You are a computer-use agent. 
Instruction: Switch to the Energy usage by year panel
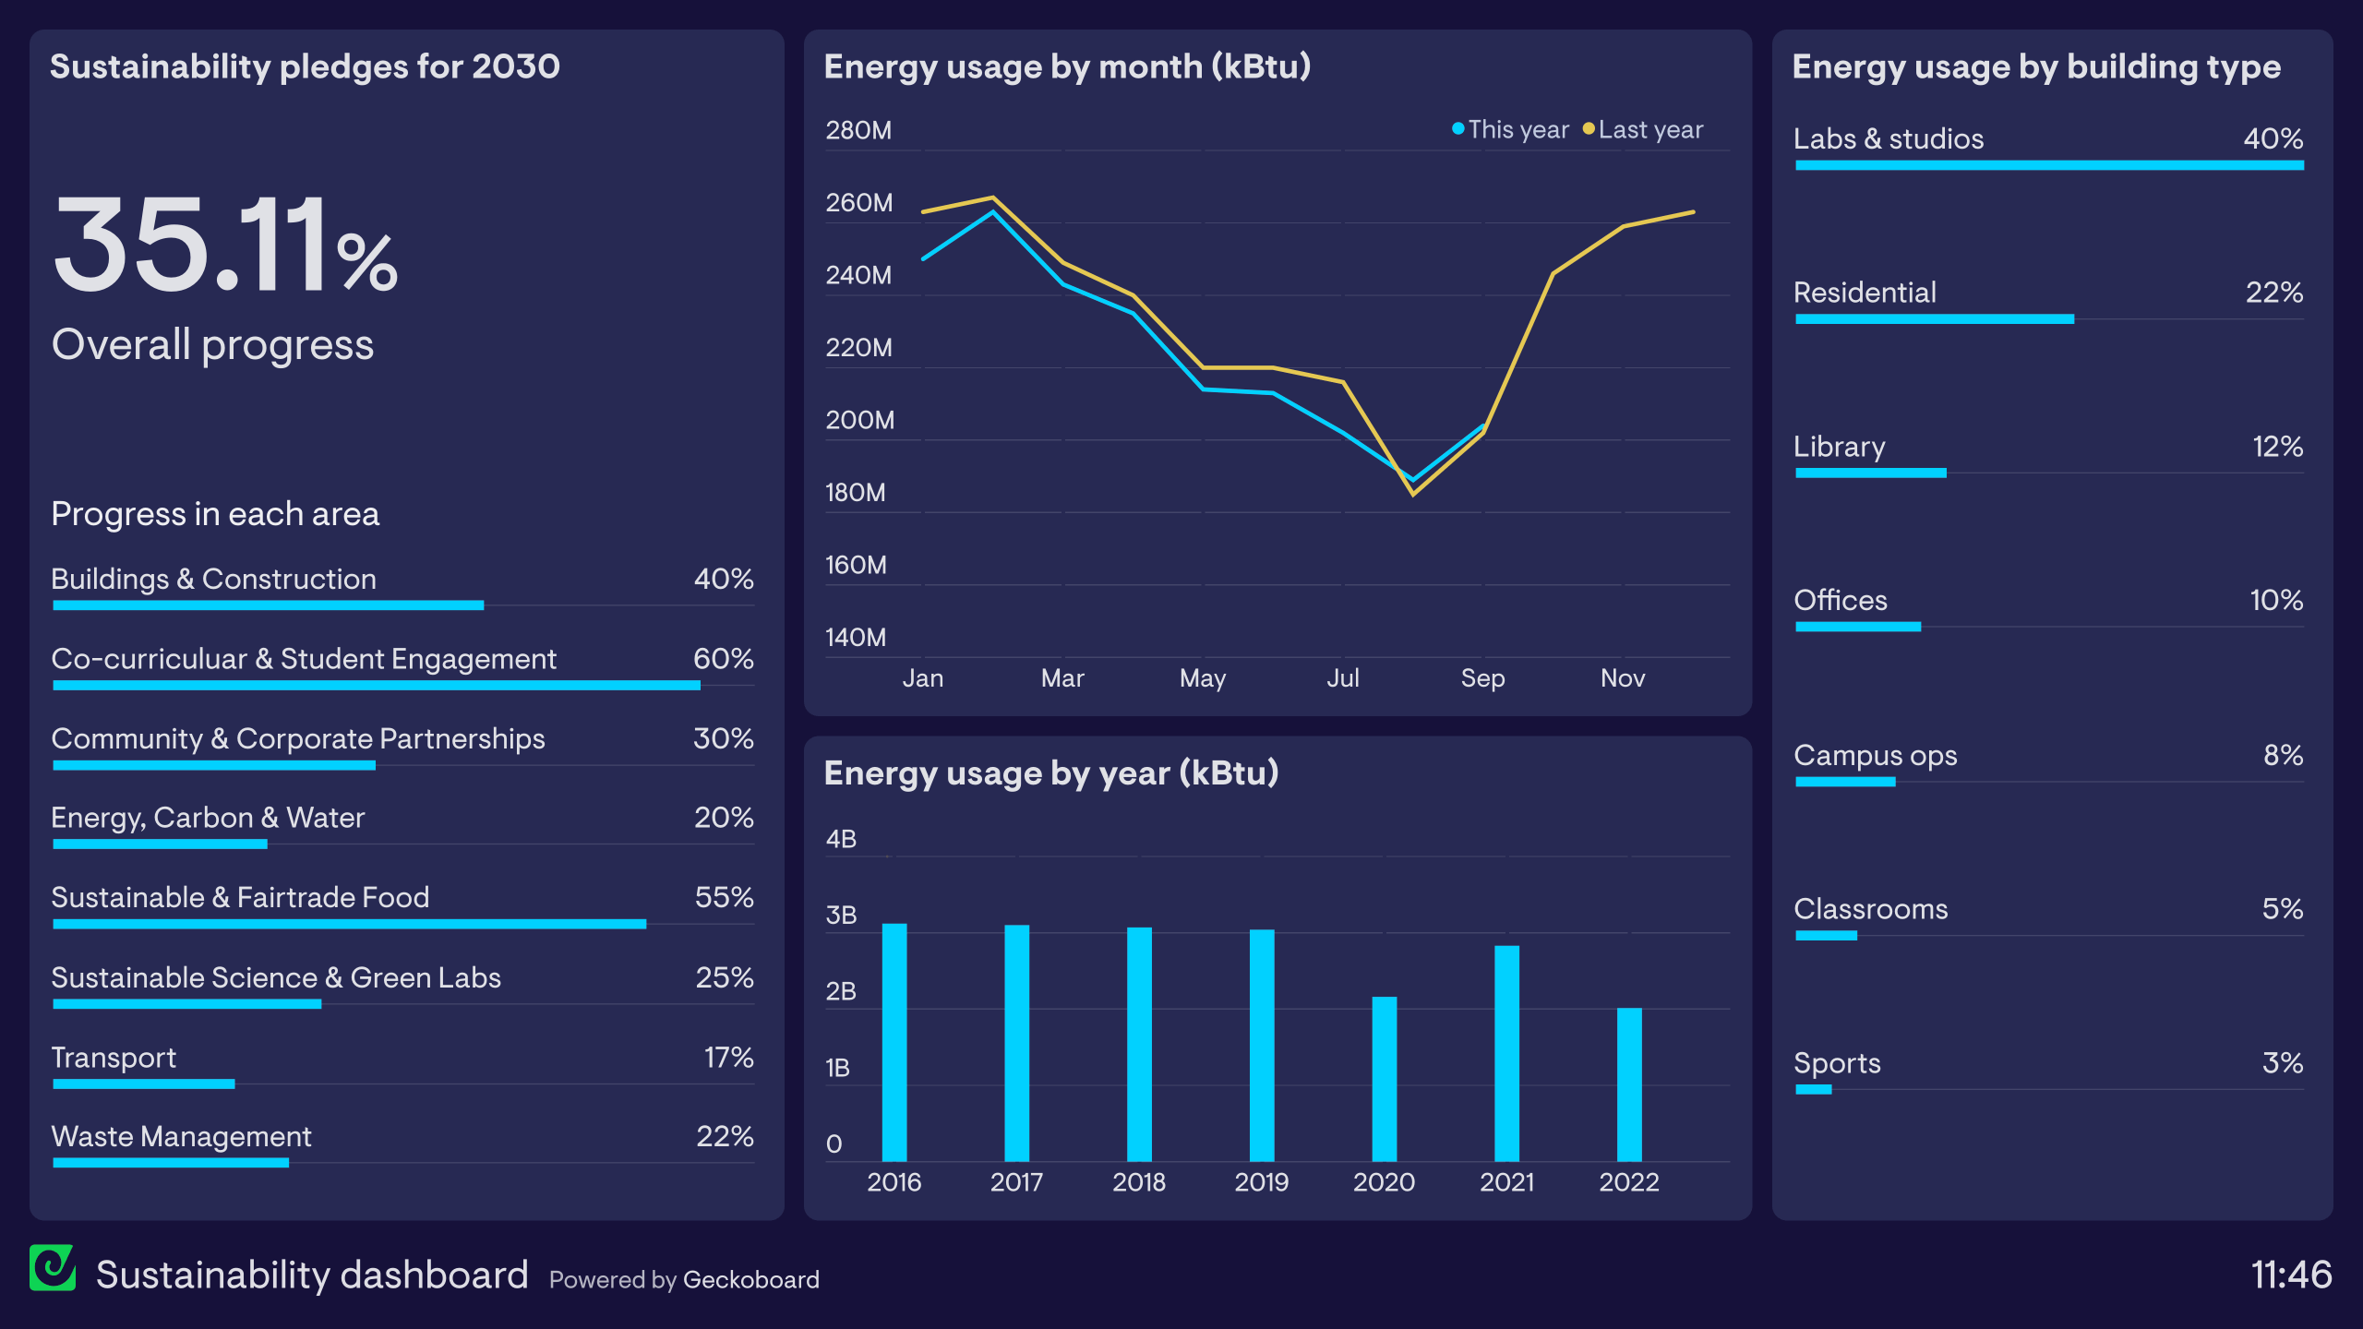click(x=1052, y=773)
